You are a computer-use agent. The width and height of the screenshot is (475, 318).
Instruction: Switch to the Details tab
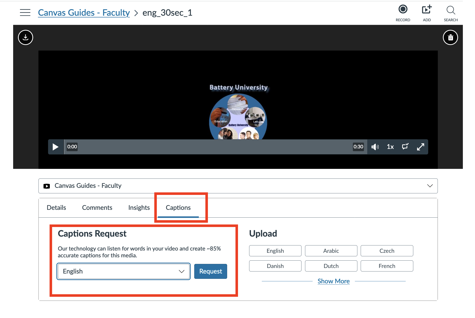point(56,208)
